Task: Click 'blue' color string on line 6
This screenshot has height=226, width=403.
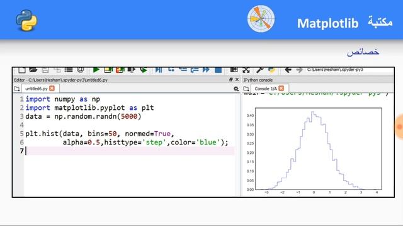Action: click(x=208, y=143)
